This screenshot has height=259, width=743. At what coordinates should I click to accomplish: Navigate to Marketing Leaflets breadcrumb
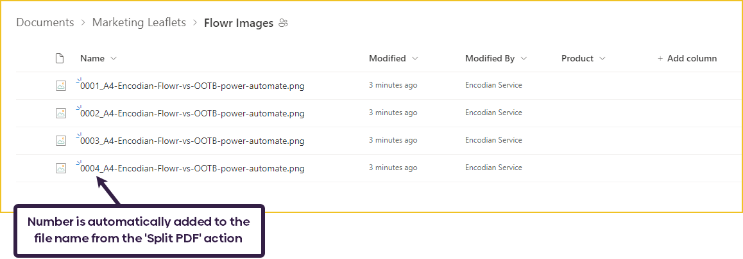pos(139,22)
